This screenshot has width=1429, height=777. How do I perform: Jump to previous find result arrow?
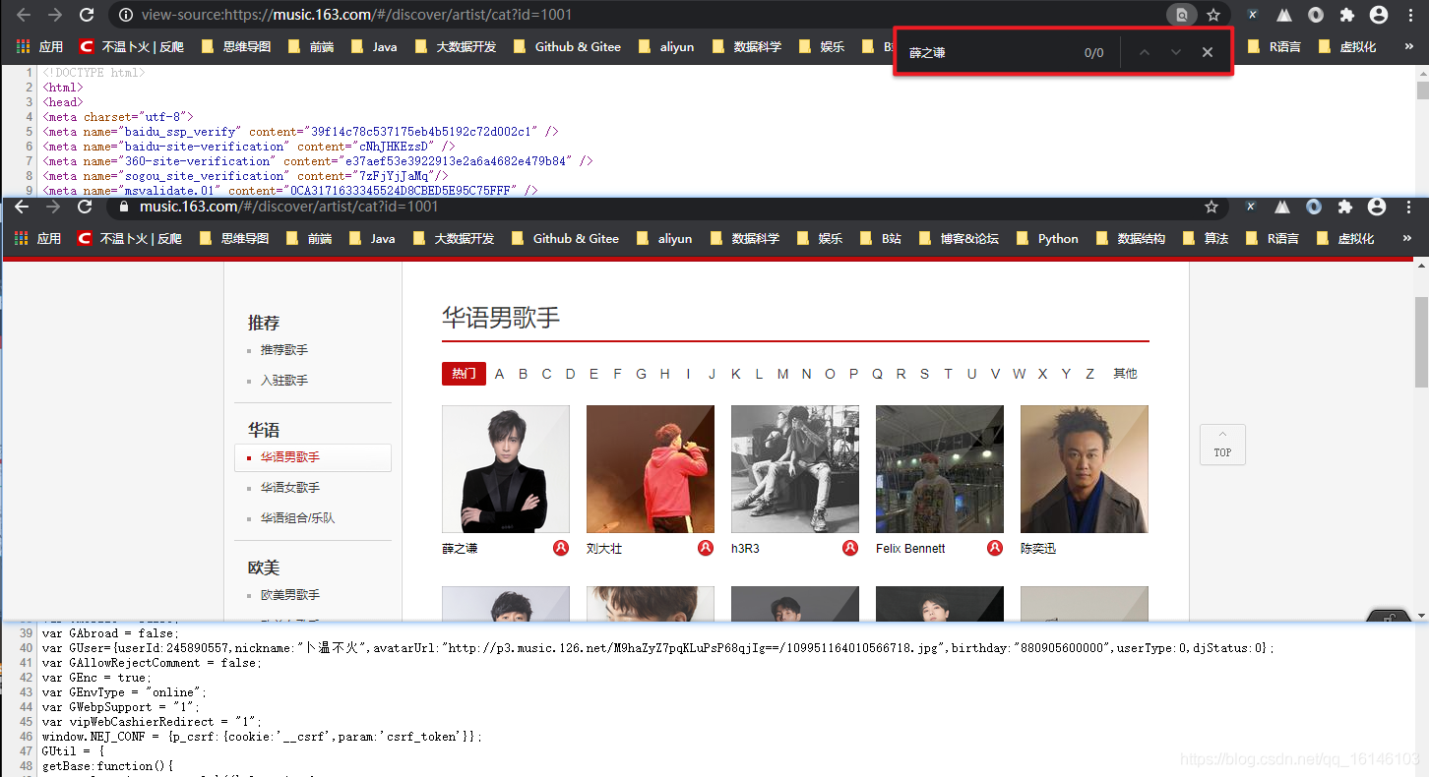(1144, 52)
